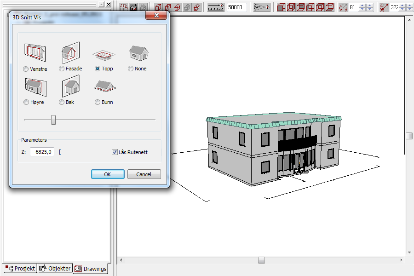The height and width of the screenshot is (276, 414).
Task: Click the perspective view angle icon
Action: point(262,7)
